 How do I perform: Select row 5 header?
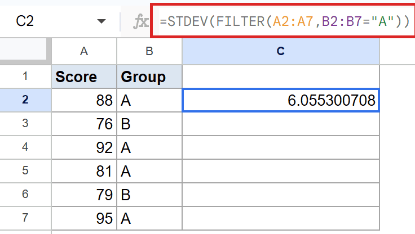click(x=25, y=171)
